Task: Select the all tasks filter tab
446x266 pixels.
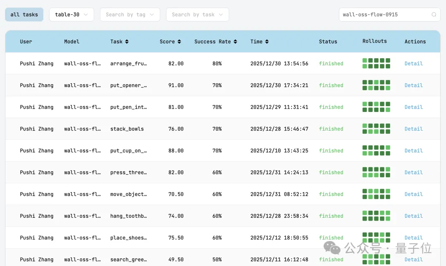Action: 24,14
